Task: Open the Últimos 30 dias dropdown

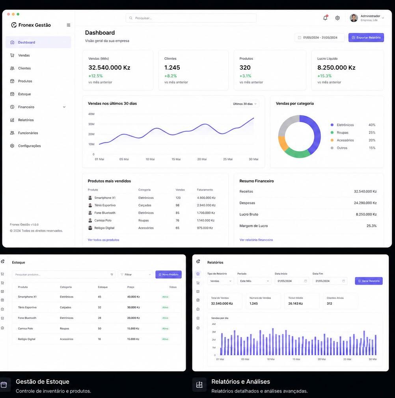Action: (x=244, y=104)
